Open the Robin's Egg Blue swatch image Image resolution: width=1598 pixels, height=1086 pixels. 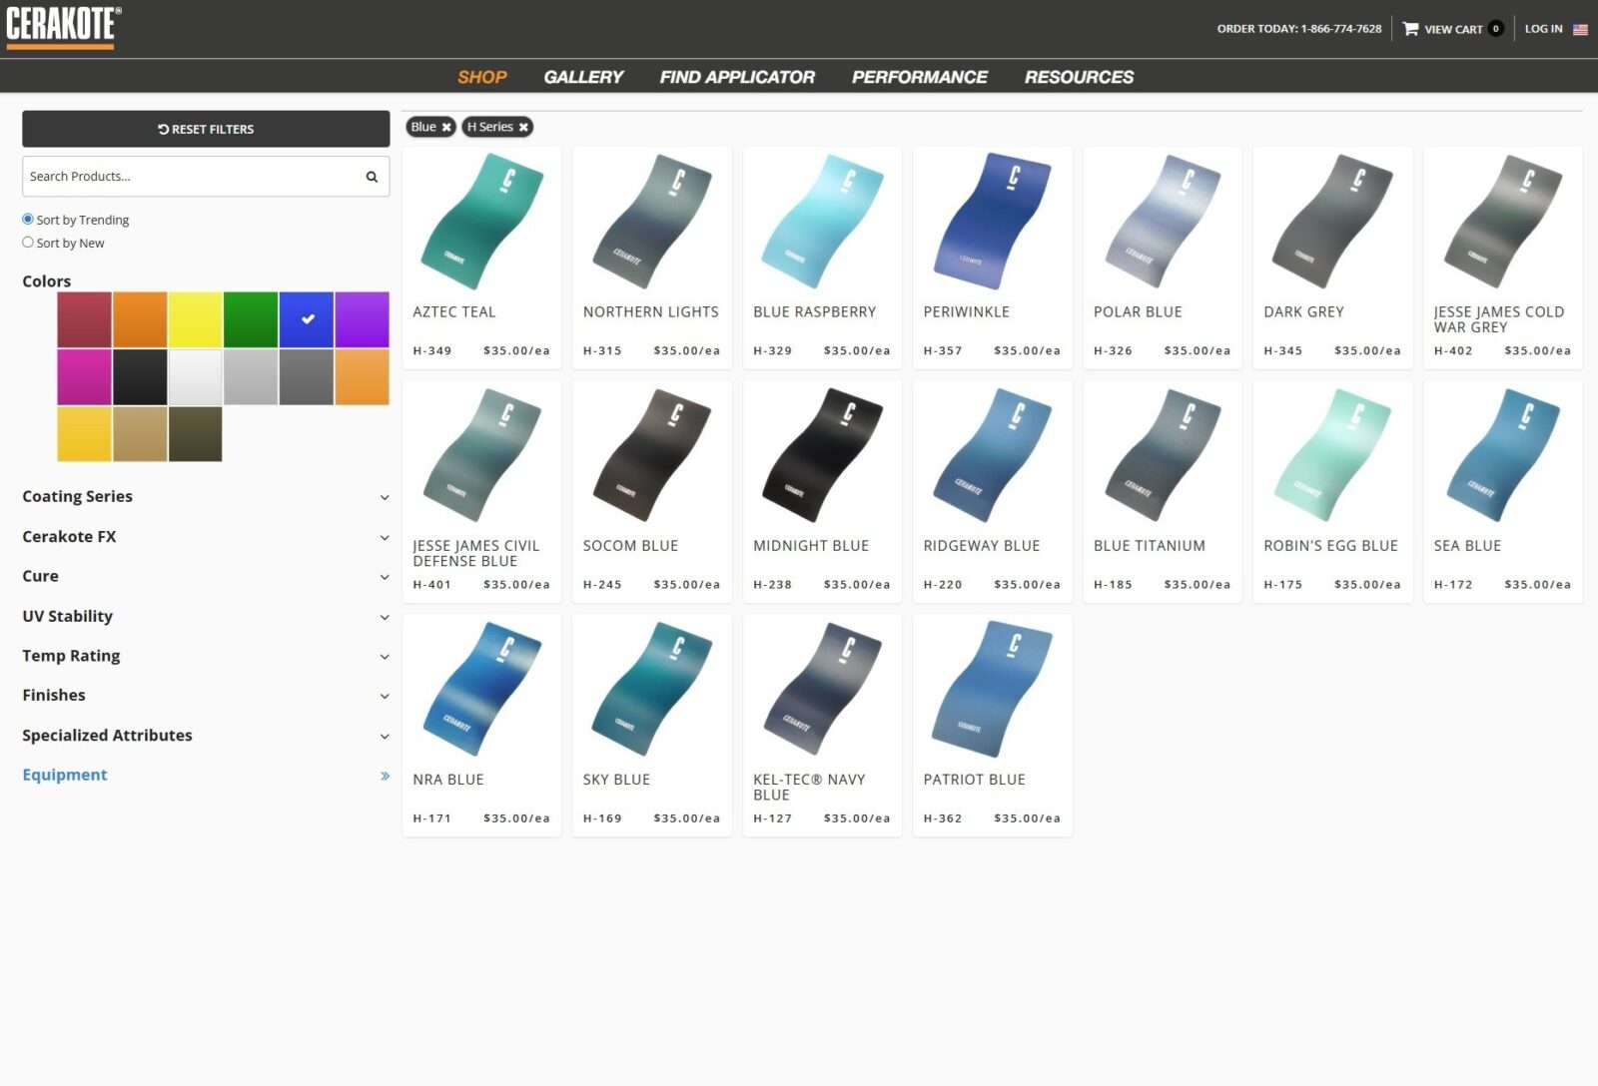pyautogui.click(x=1332, y=455)
